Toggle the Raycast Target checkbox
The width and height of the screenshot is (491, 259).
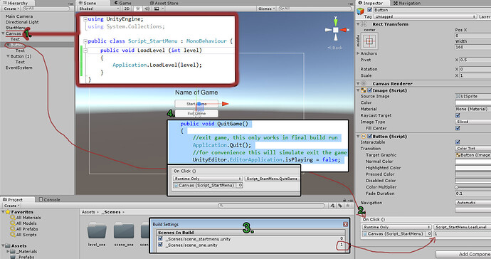[458, 115]
